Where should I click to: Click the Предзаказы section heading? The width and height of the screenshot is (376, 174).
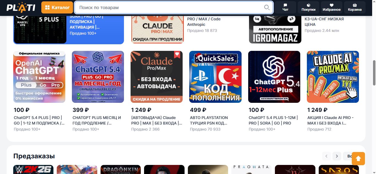click(34, 156)
